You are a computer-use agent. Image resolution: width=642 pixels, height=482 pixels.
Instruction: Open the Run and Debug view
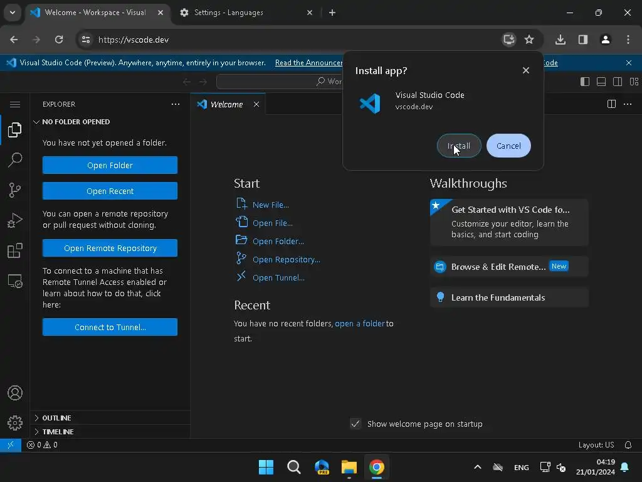[x=15, y=220]
